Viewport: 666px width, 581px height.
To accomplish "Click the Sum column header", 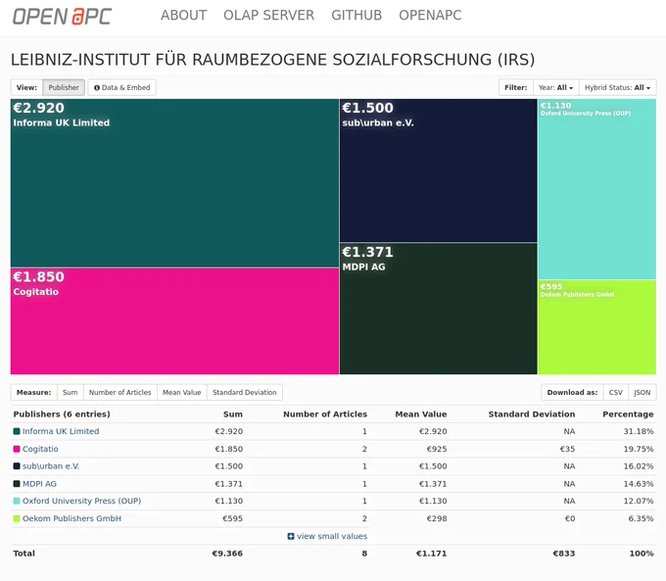I will (233, 414).
